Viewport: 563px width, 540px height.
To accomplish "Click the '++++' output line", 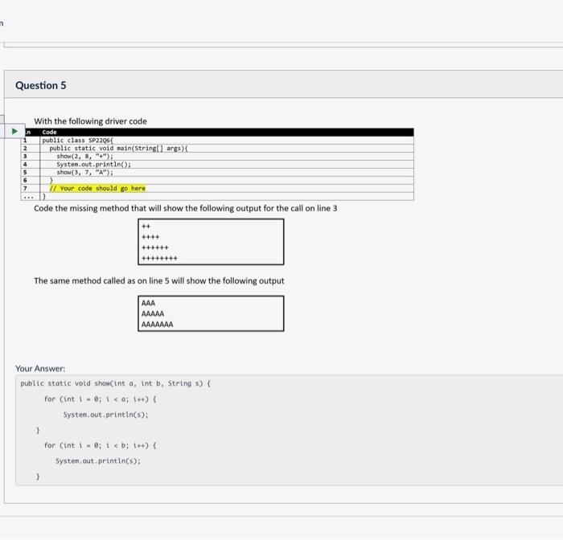I will (x=150, y=237).
